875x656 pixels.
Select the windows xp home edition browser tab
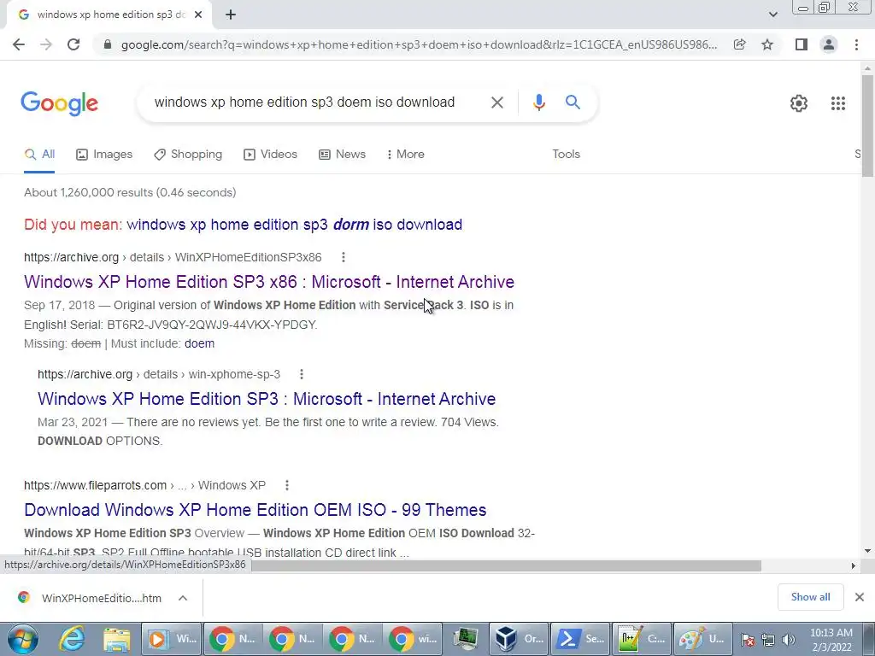coord(109,15)
